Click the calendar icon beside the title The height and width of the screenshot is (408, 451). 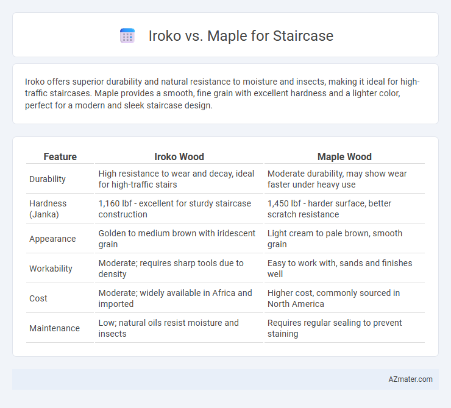click(127, 36)
